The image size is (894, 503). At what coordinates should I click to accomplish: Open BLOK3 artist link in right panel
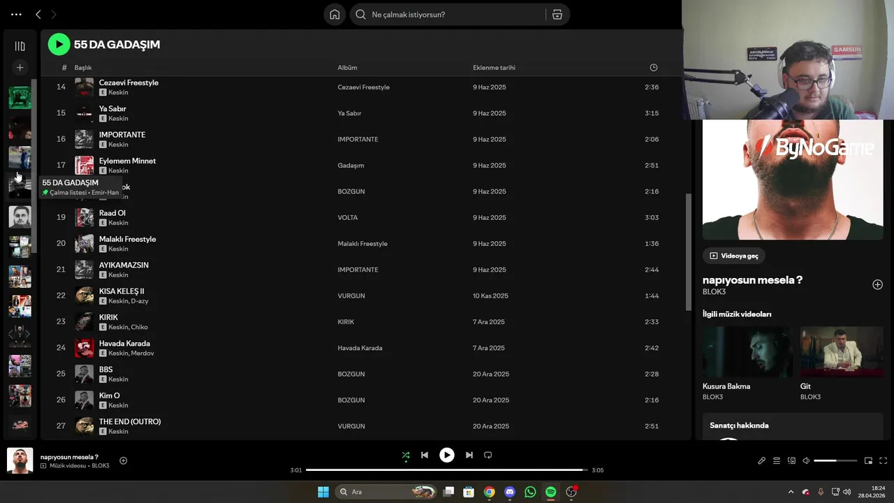pos(714,292)
